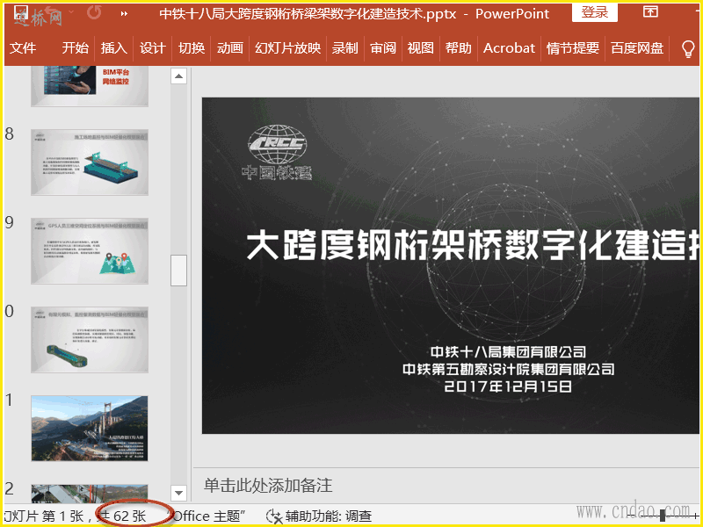The height and width of the screenshot is (527, 703).
Task: Switch to the 开始 ribbon tab
Action: pos(76,48)
